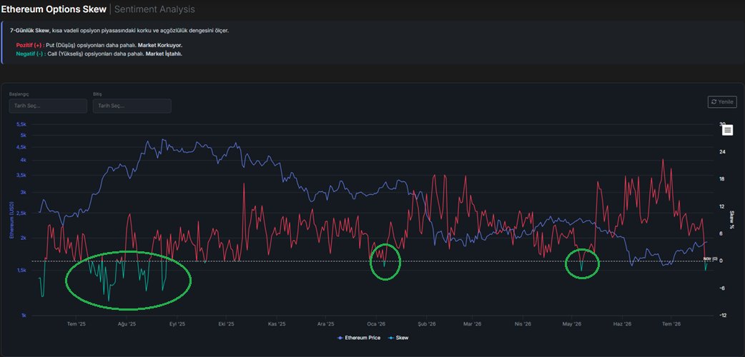Click the Negatif (-) label

pos(29,54)
